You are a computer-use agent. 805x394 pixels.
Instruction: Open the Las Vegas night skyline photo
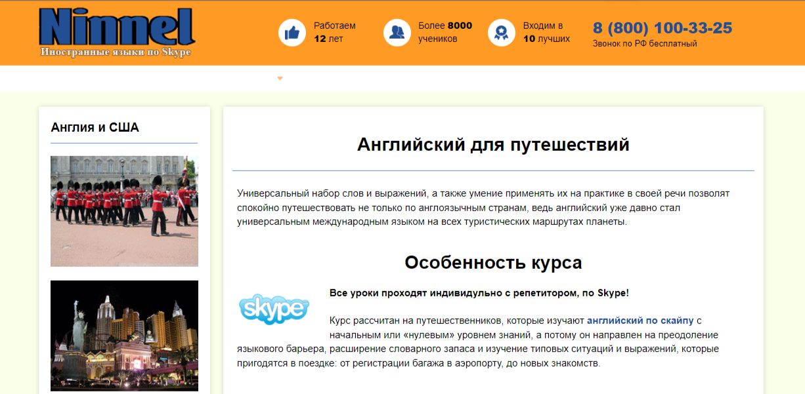point(123,336)
